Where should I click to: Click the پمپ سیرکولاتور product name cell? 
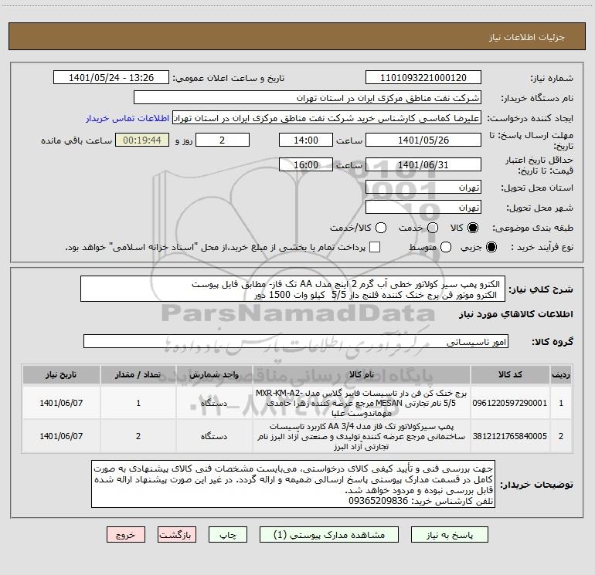(362, 436)
